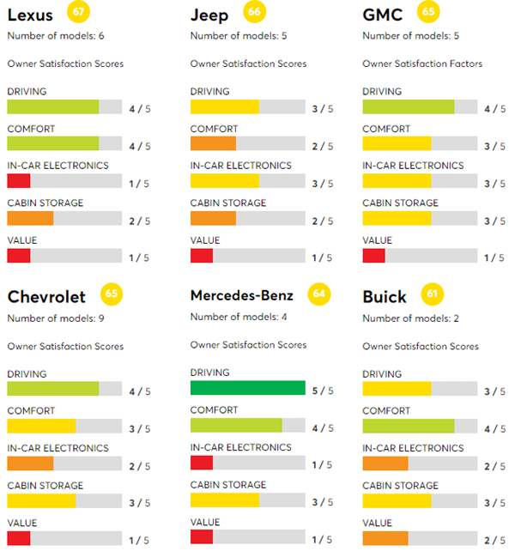Click the Buick overall score badge 61
This screenshot has height=551, width=515.
(432, 294)
